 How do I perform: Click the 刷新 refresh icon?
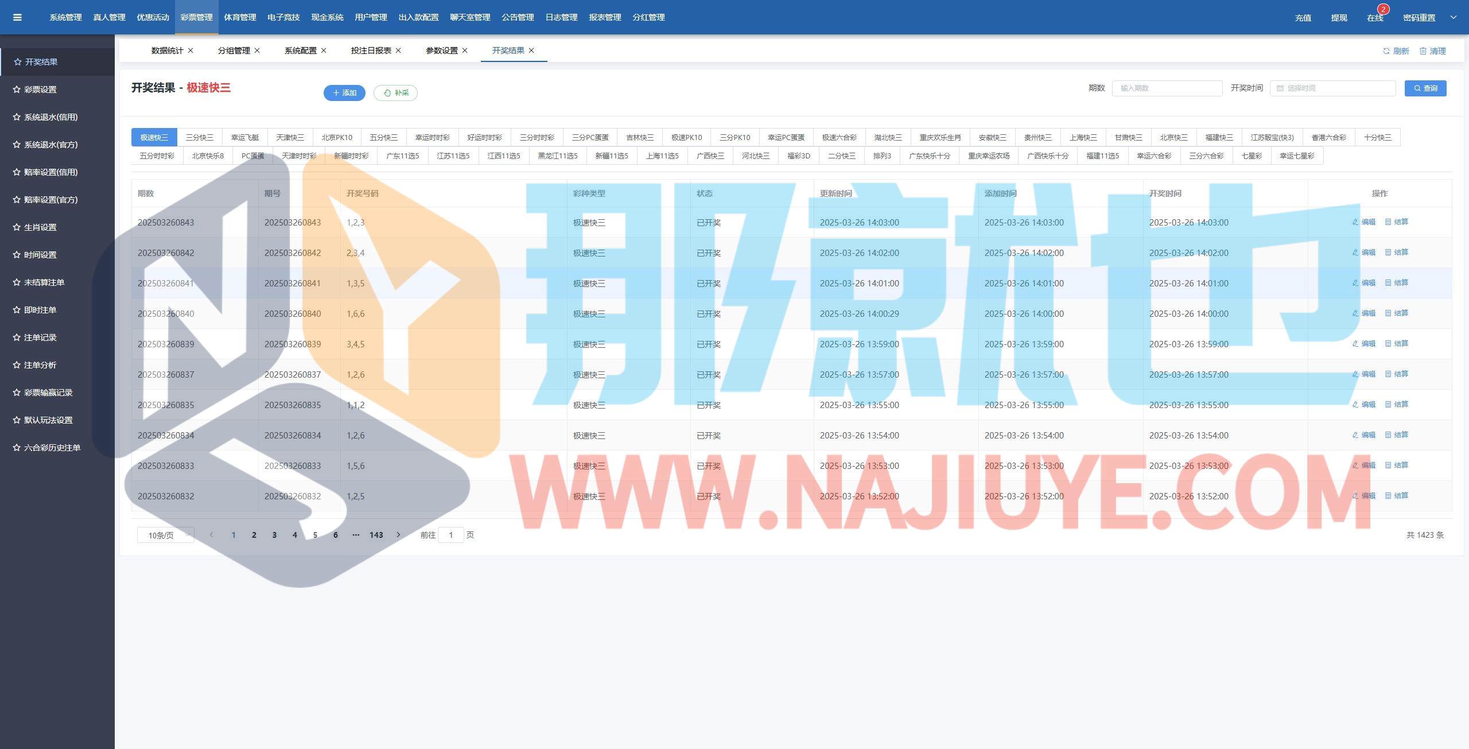[x=1386, y=51]
